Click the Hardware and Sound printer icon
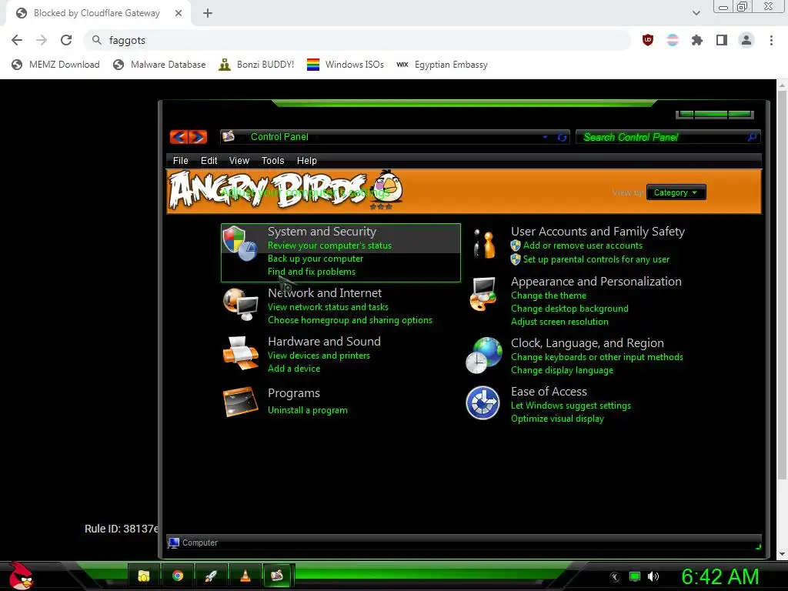This screenshot has width=788, height=591. [241, 352]
